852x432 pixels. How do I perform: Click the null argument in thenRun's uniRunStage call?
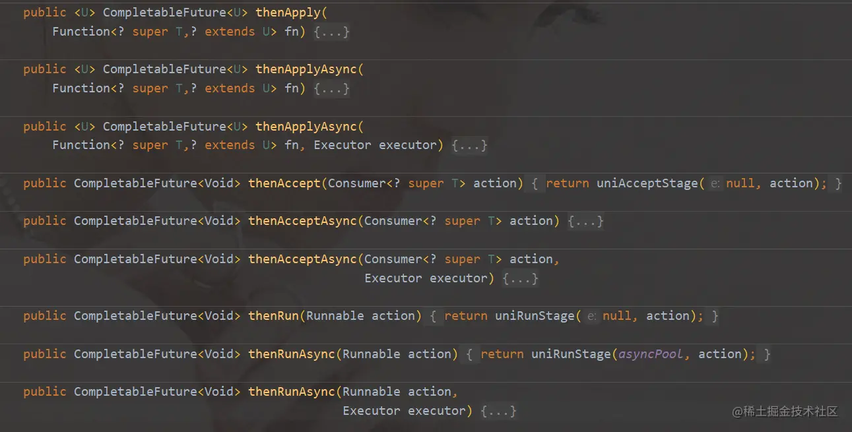click(617, 316)
